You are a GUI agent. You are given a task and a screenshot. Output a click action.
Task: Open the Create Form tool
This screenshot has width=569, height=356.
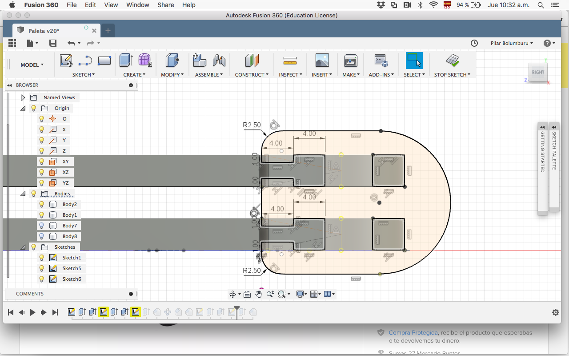(x=144, y=61)
